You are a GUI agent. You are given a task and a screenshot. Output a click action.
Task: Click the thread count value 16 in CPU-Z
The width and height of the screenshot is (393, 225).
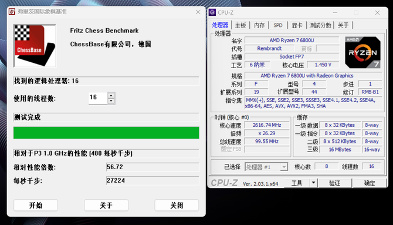(371, 166)
